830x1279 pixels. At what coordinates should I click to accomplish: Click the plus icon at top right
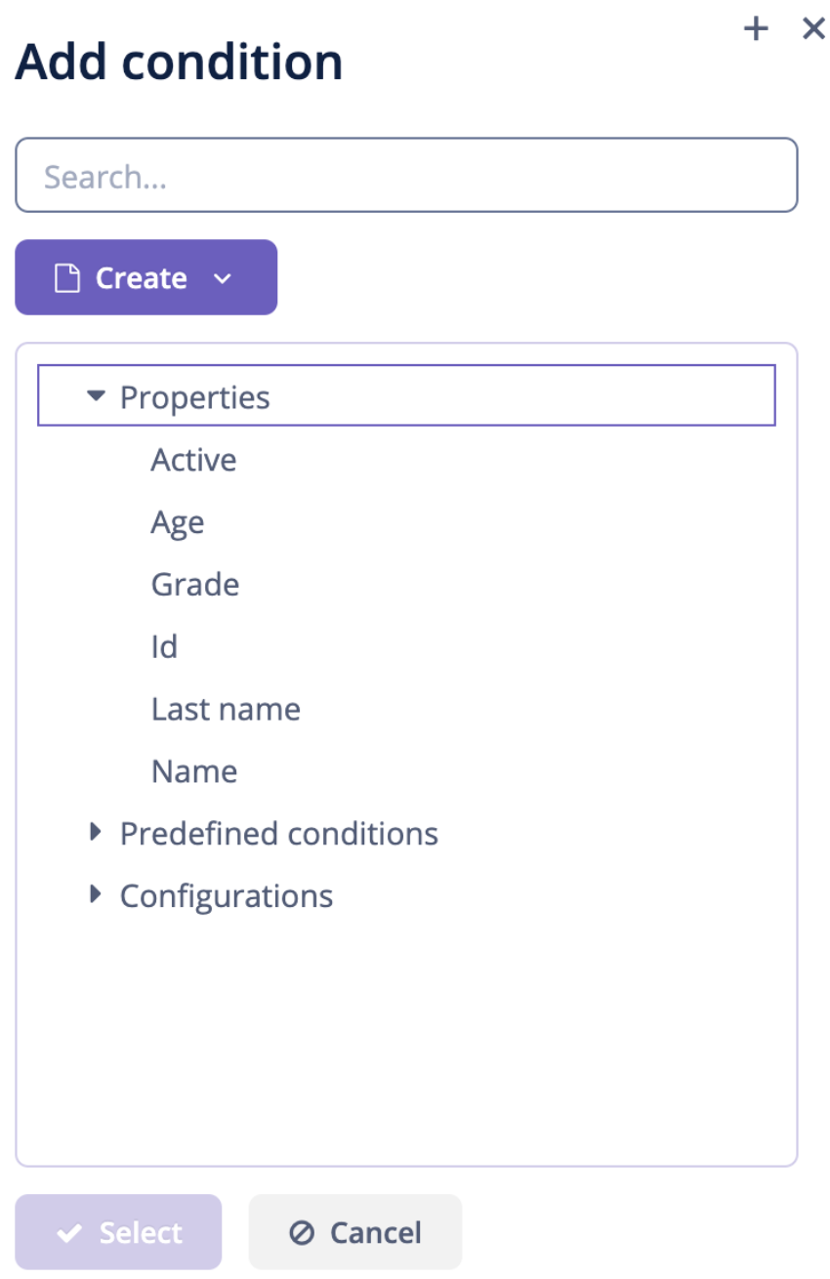(756, 29)
